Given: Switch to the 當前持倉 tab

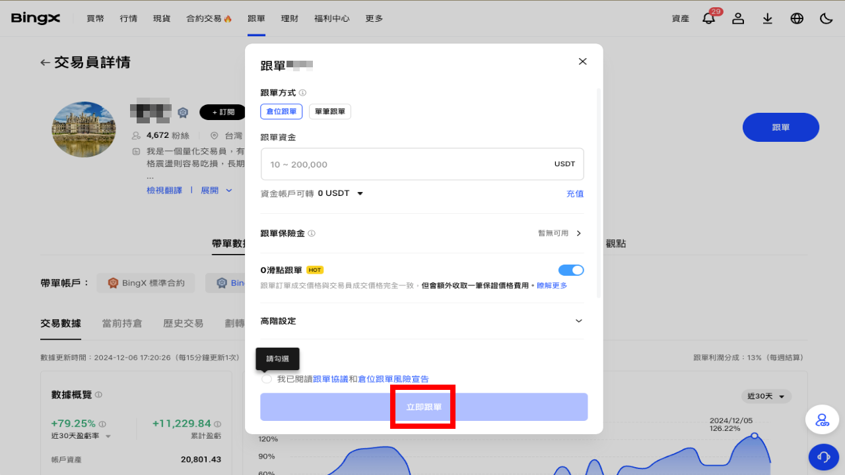Looking at the screenshot, I should pyautogui.click(x=121, y=323).
